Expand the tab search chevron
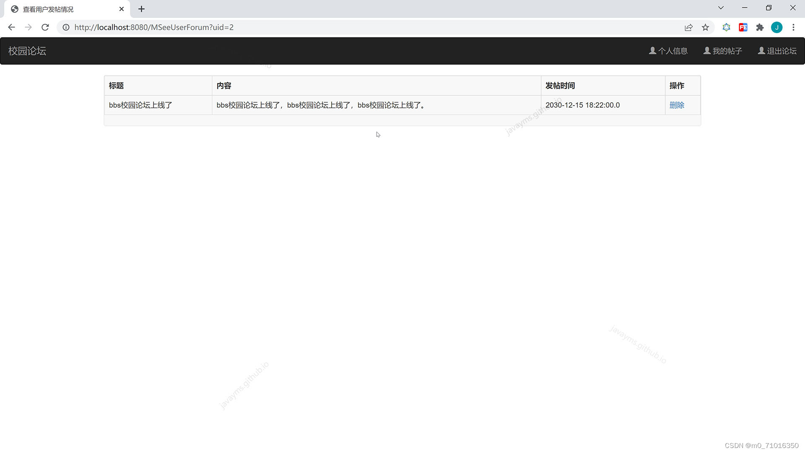The image size is (805, 453). point(721,8)
